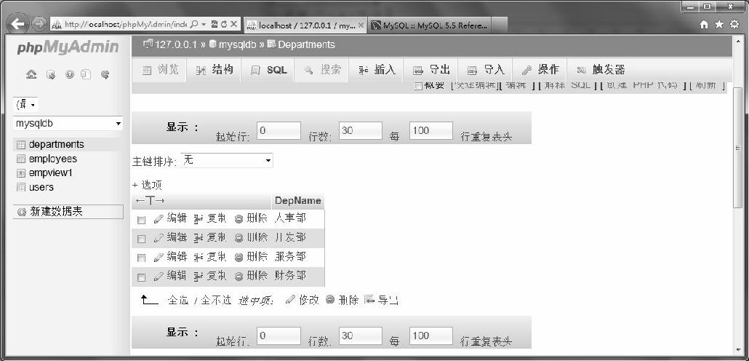Image resolution: width=749 pixels, height=361 pixels.
Task: Tick the checkbox for 财务部 row
Action: pyautogui.click(x=141, y=277)
